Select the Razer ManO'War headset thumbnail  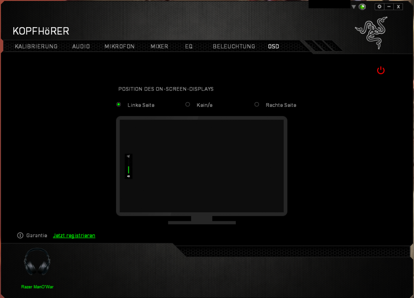[37, 262]
